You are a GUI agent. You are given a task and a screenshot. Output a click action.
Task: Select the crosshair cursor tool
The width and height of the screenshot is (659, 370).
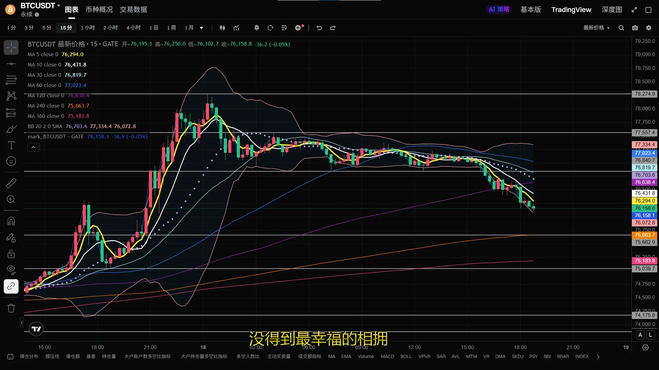[x=11, y=48]
